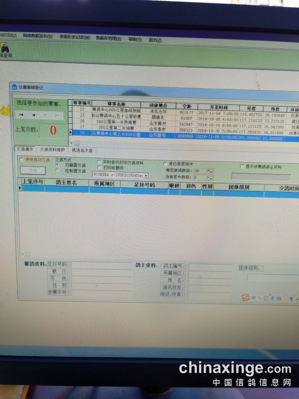Click the 比赛赛鸽登记 window title icon
This screenshot has width=299, height=399.
[14, 87]
